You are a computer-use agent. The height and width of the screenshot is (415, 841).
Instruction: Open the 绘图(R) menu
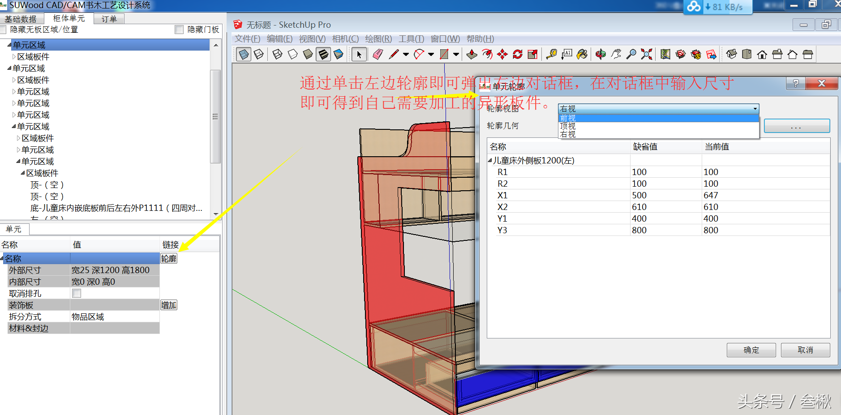pyautogui.click(x=378, y=39)
